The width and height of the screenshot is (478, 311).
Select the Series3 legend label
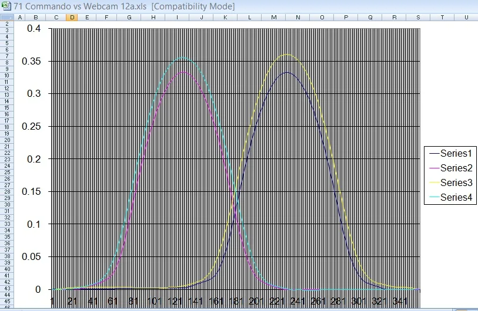pos(456,182)
